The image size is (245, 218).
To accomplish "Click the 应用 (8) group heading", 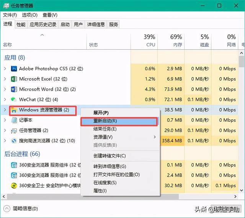I will pyautogui.click(x=15, y=58).
